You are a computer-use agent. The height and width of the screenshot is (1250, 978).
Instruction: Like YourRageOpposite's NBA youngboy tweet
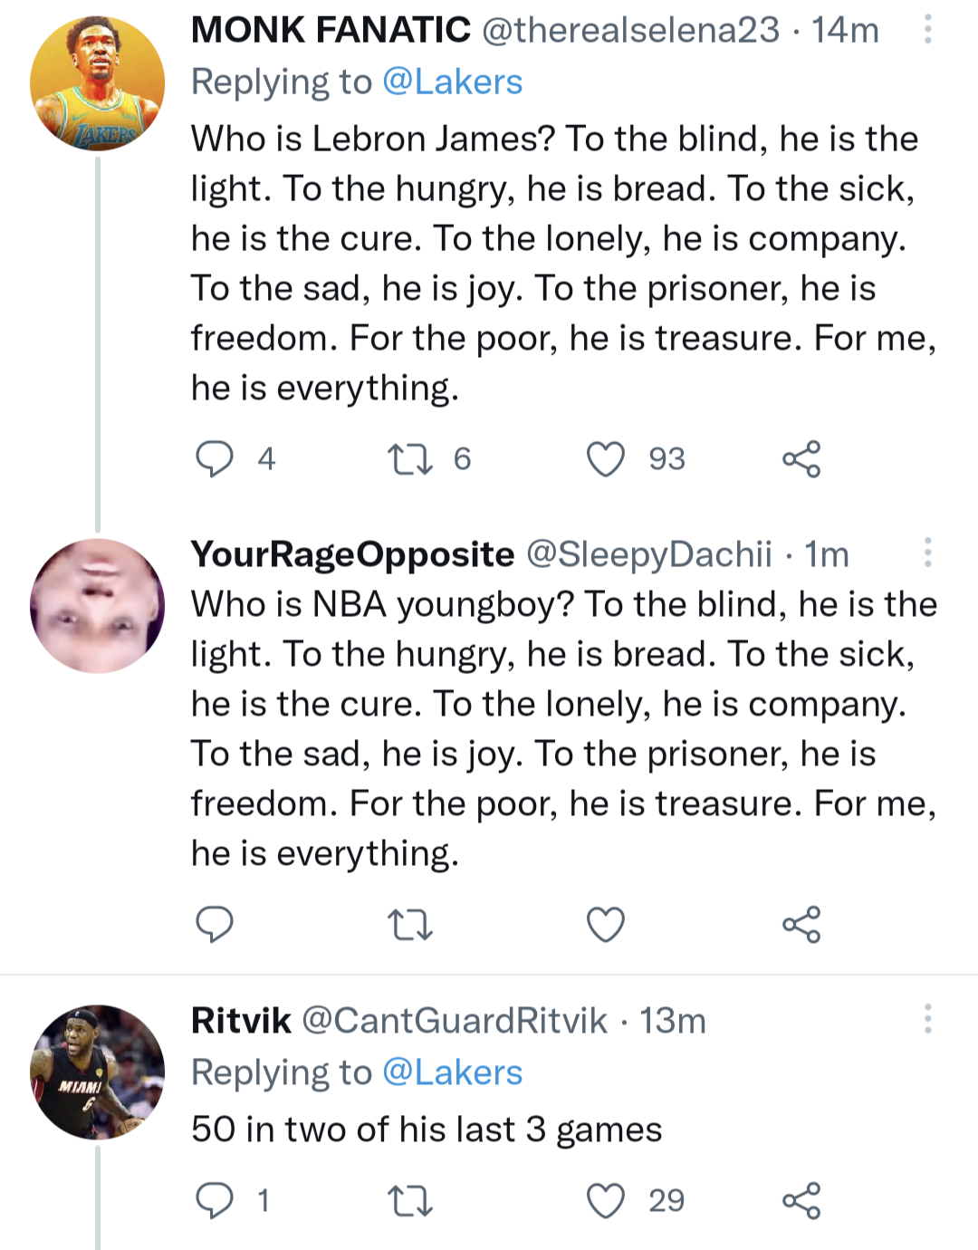click(606, 924)
